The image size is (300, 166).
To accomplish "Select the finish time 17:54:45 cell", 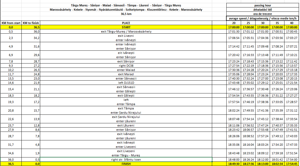I will click(x=291, y=164).
